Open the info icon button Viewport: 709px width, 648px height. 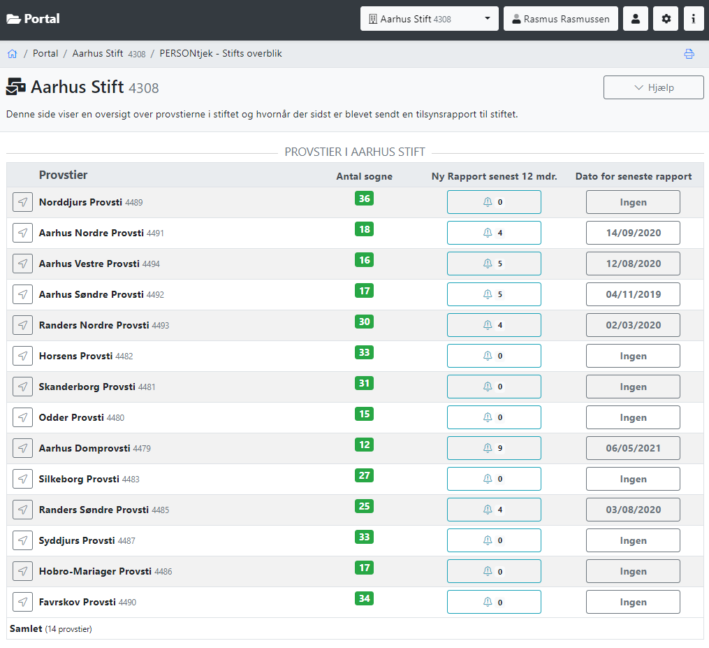[693, 19]
